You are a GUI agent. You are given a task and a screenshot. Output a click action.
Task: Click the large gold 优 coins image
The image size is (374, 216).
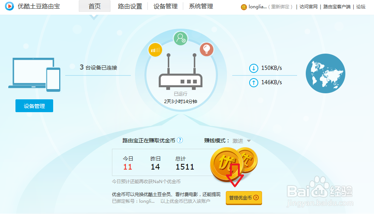(234, 164)
